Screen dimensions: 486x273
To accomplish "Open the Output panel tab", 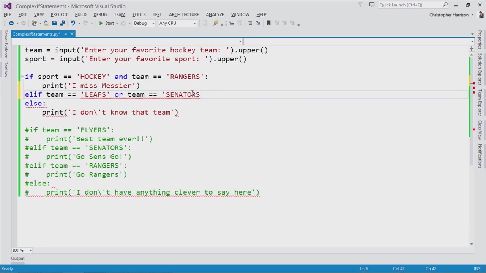I will pyautogui.click(x=17, y=259).
